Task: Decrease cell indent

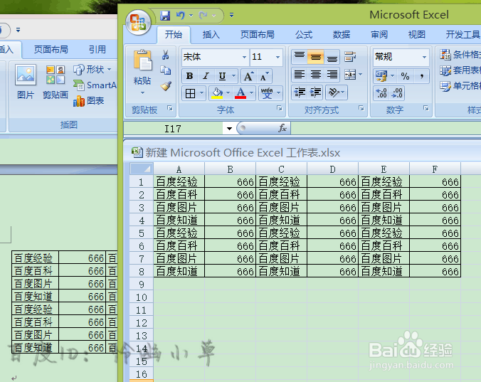Action: tap(300, 92)
